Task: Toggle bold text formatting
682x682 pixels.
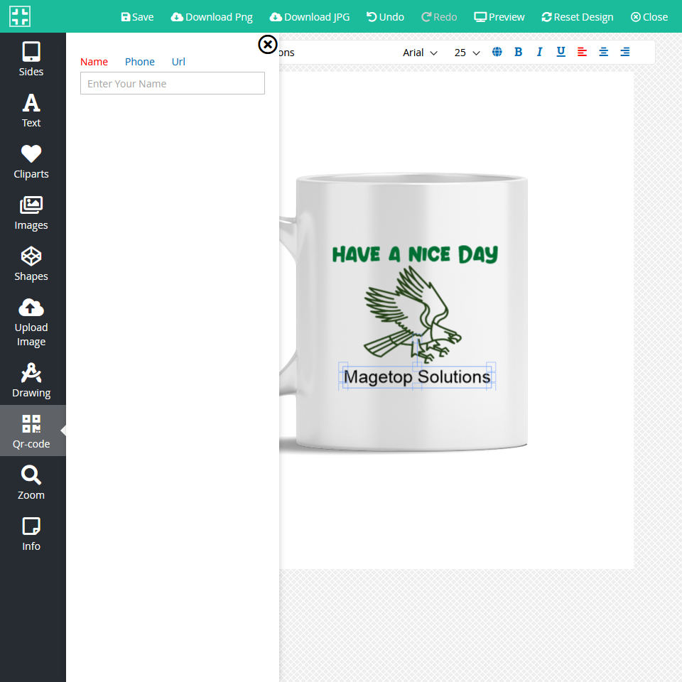Action: (518, 52)
